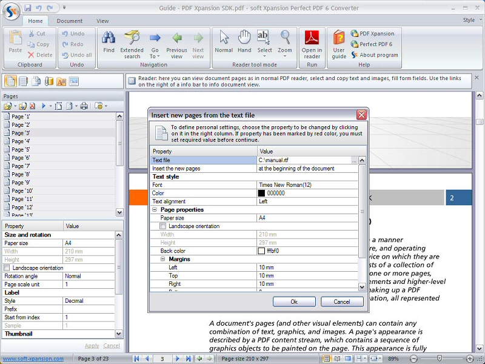Click zoom in plus in status bar
This screenshot has height=364, width=485.
pyautogui.click(x=469, y=359)
